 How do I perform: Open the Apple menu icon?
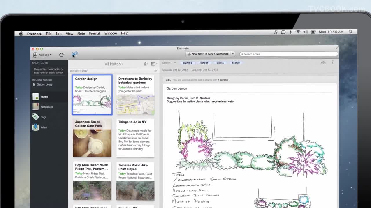tap(21, 34)
